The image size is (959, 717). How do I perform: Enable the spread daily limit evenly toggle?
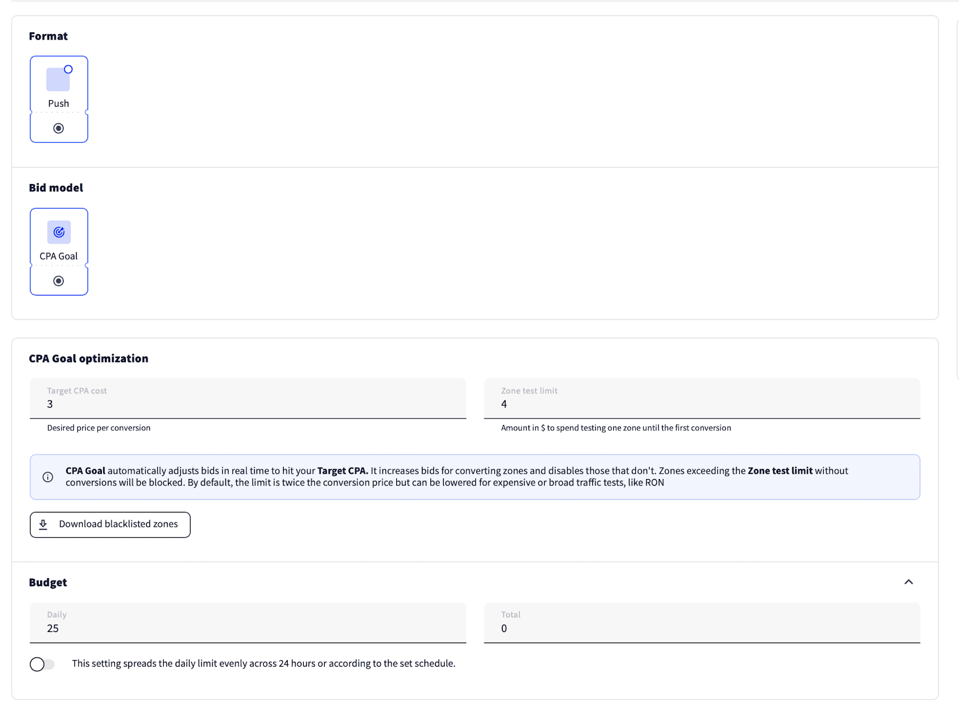click(42, 664)
